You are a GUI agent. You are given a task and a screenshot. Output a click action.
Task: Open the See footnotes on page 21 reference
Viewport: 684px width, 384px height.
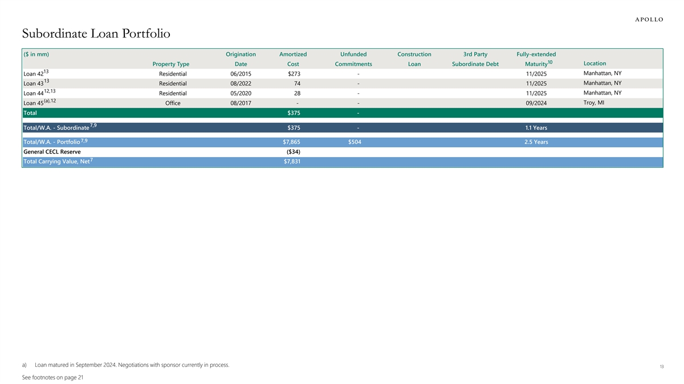point(52,378)
